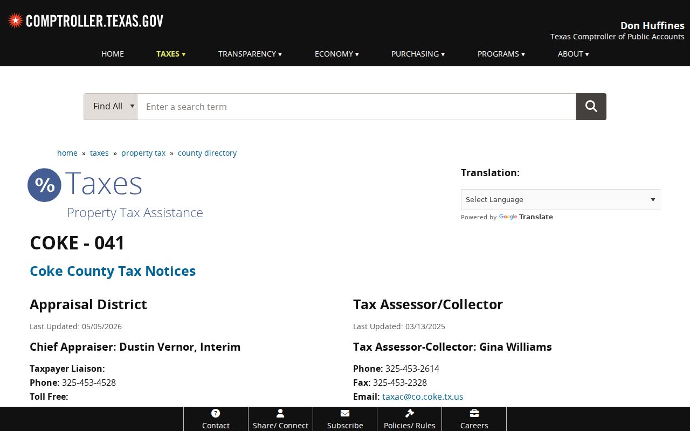
Task: Click the magnifying glass search button
Action: (x=591, y=107)
